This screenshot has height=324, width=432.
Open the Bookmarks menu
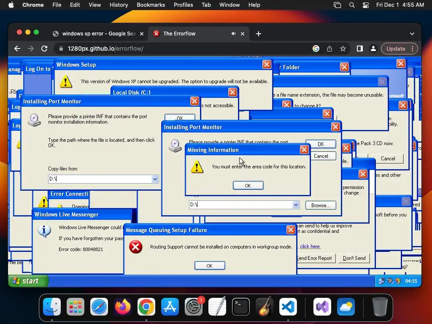(x=151, y=5)
